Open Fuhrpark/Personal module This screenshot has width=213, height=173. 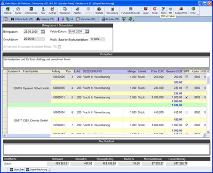coord(130,11)
